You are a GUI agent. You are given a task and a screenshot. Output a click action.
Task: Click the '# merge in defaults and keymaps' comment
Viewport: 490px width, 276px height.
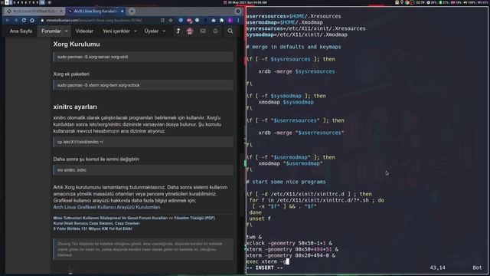[294, 47]
